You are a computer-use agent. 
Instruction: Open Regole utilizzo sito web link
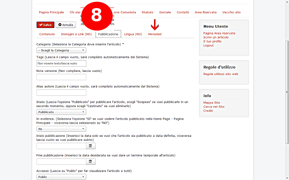click(x=221, y=74)
